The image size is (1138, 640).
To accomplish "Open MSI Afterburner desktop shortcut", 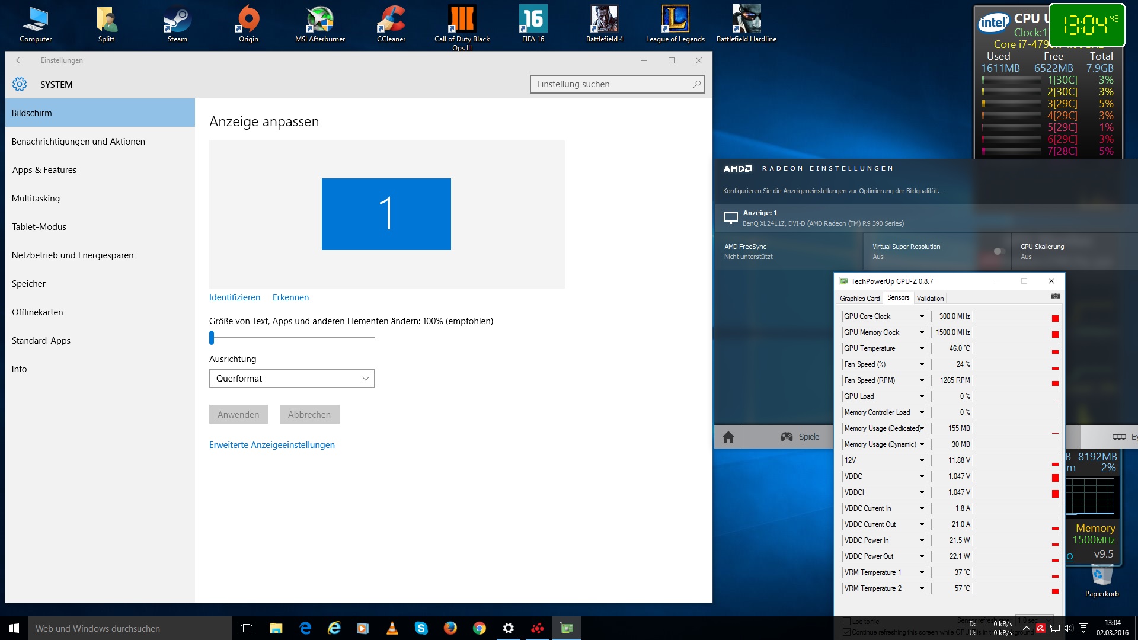I will pyautogui.click(x=320, y=25).
